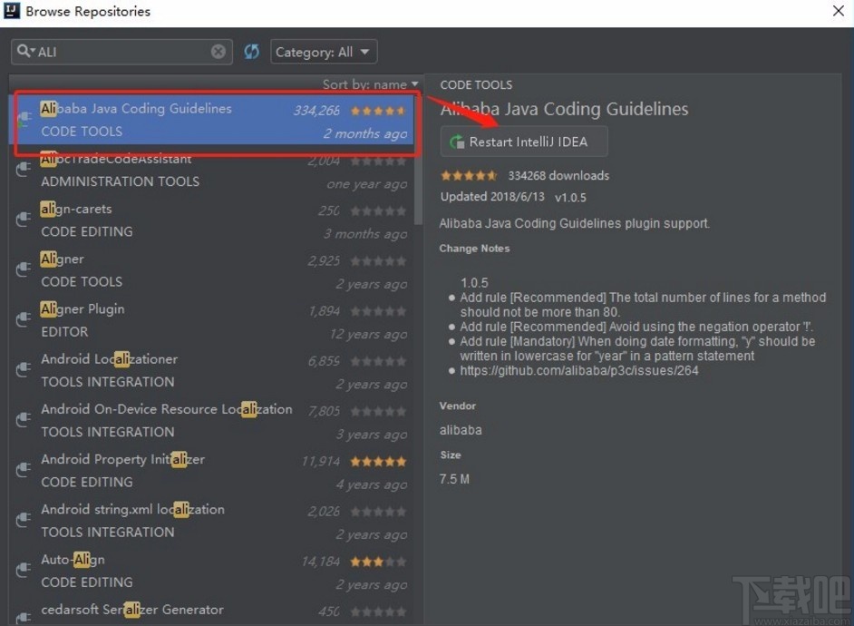The image size is (854, 626).
Task: Click the Auto-Align plugin icon
Action: pyautogui.click(x=23, y=569)
